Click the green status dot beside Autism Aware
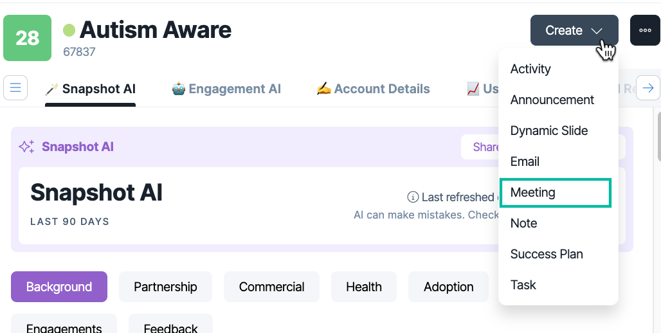The height and width of the screenshot is (333, 661). coord(69,30)
